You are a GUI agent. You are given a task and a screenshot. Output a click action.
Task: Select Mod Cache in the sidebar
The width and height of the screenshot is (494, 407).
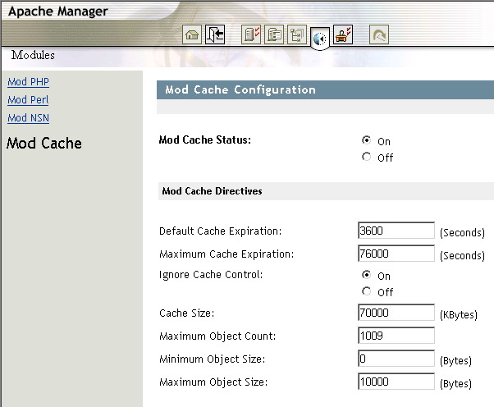coord(44,144)
